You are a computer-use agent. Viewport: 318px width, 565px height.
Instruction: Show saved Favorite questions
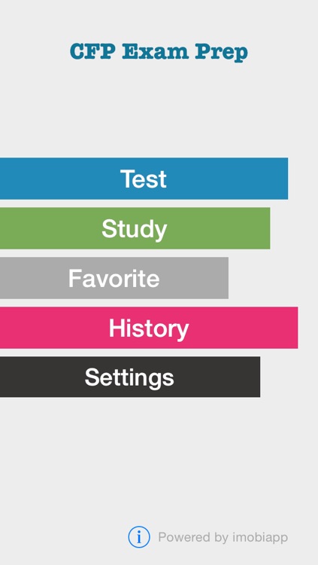(114, 278)
